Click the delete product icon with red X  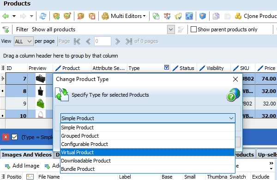80,16
